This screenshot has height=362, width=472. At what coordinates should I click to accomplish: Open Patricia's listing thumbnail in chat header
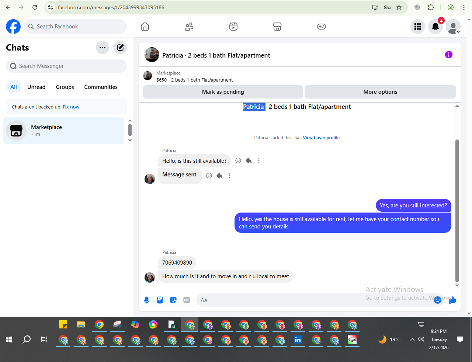152,55
